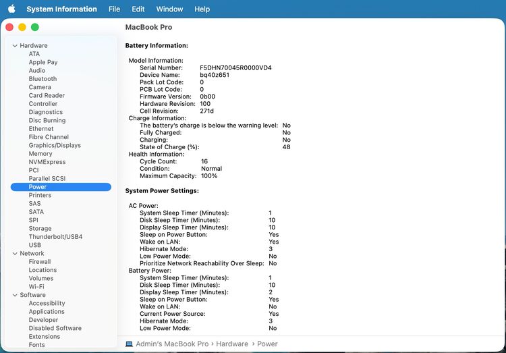Click the battery Serial Number value

tap(235, 68)
